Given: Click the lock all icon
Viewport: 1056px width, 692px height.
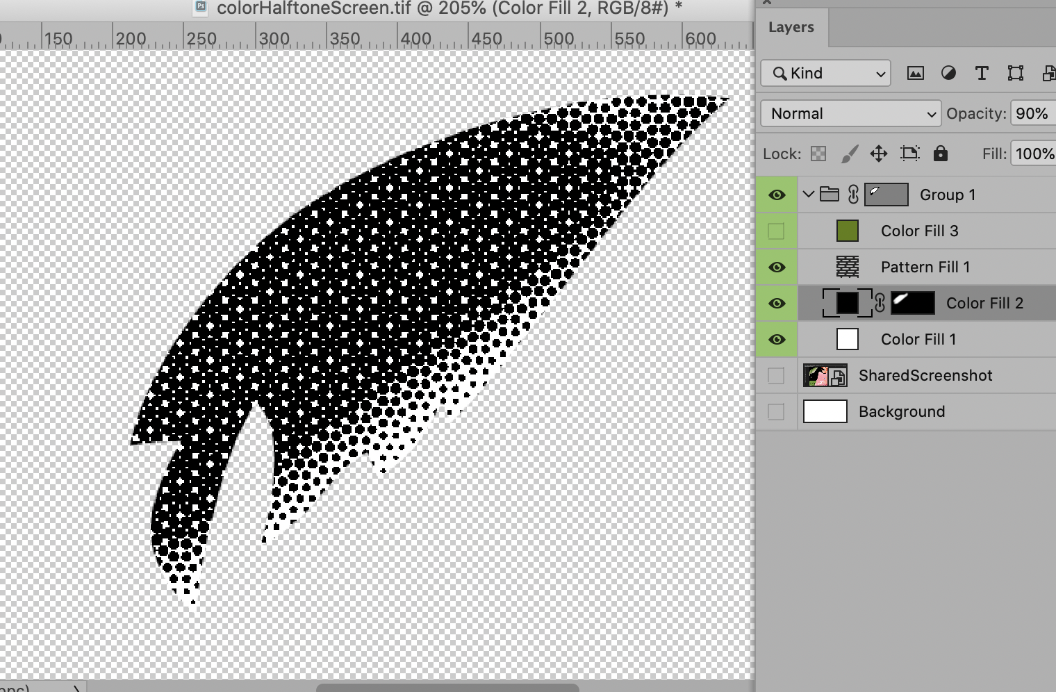Looking at the screenshot, I should coord(941,154).
